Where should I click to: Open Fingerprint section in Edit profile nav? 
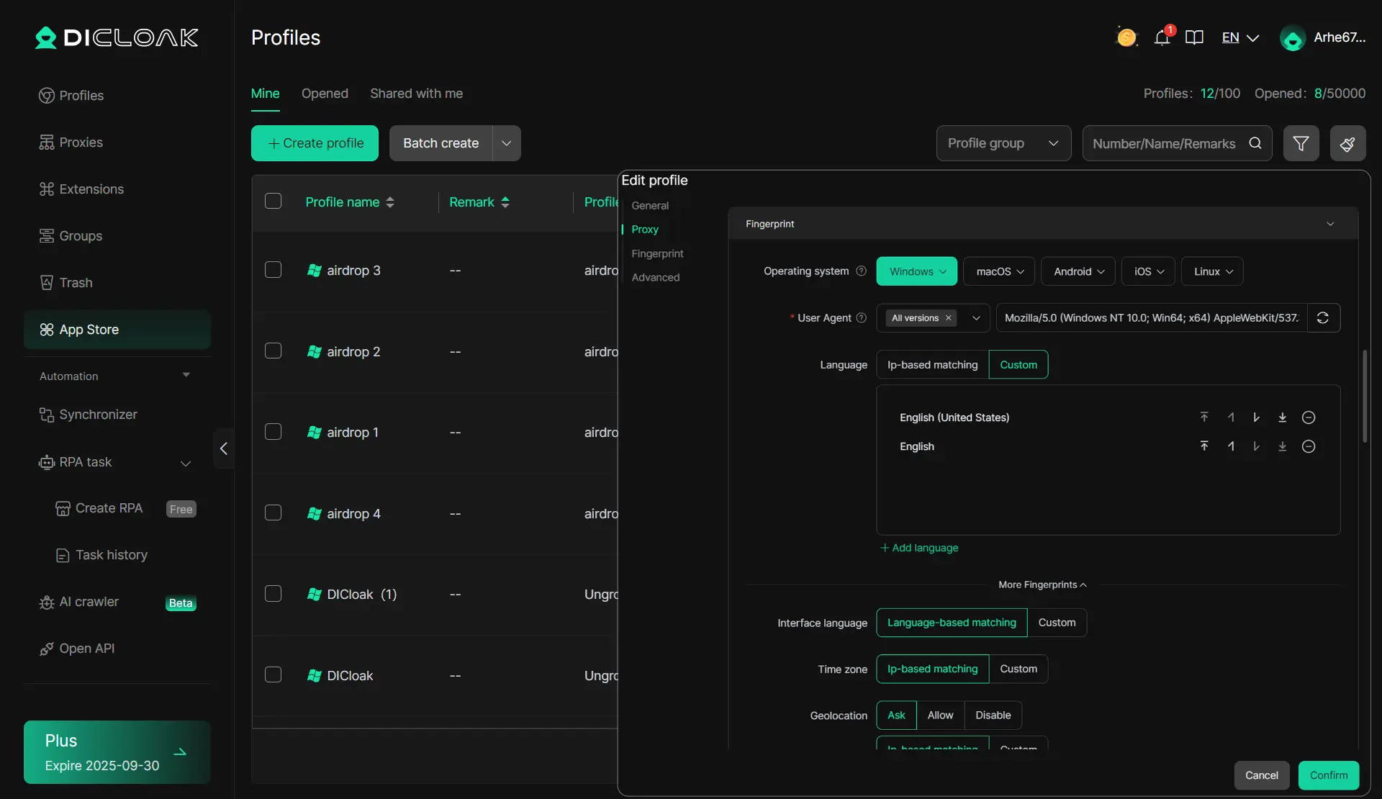coord(657,253)
